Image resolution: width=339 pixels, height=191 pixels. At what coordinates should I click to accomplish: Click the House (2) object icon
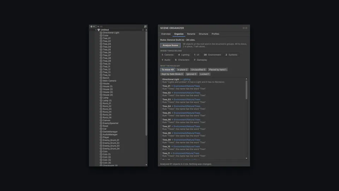coord(101,89)
